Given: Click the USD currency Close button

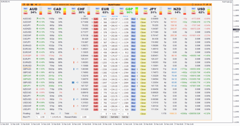Looking at the screenshot, I should pyautogui.click(x=193, y=11).
